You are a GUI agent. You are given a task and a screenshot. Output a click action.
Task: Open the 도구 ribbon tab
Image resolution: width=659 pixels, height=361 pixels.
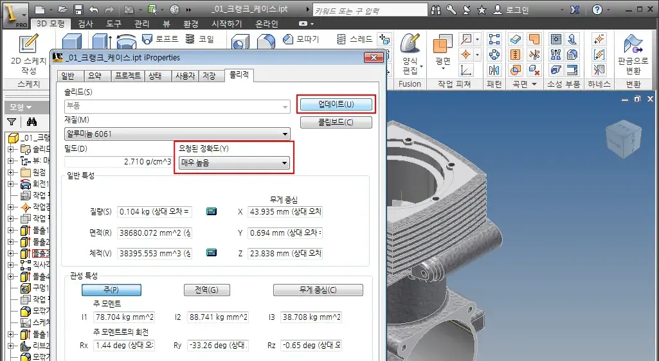point(113,24)
